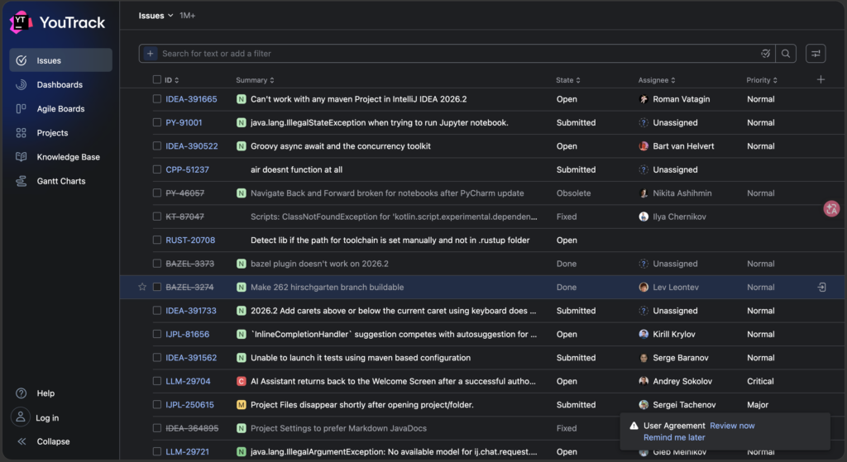Click Serge Baranov's avatar

tap(644, 358)
